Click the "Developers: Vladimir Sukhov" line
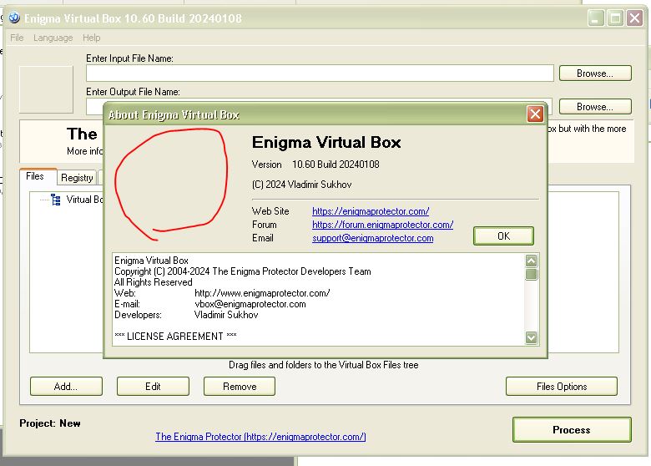Screen dimensions: 651x466 click(186, 315)
